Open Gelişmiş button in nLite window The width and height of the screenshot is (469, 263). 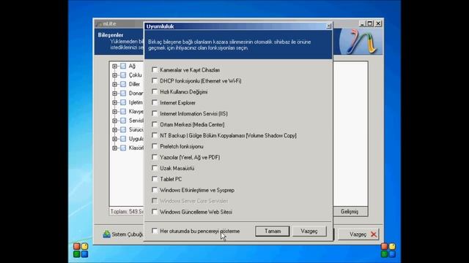350,211
